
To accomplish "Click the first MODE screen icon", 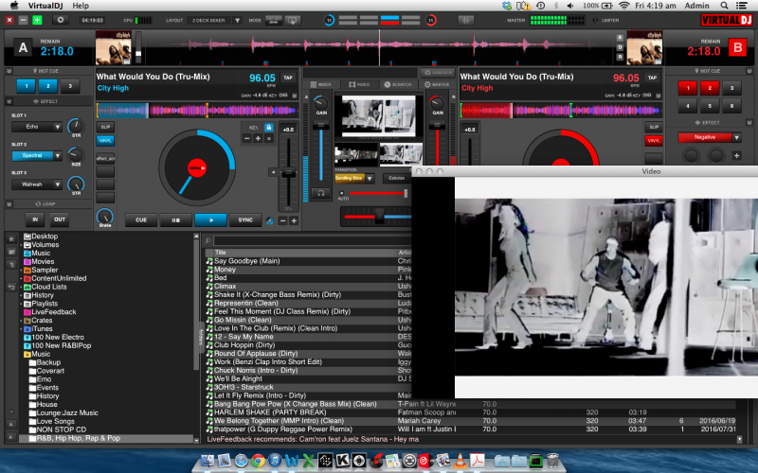I will (273, 20).
